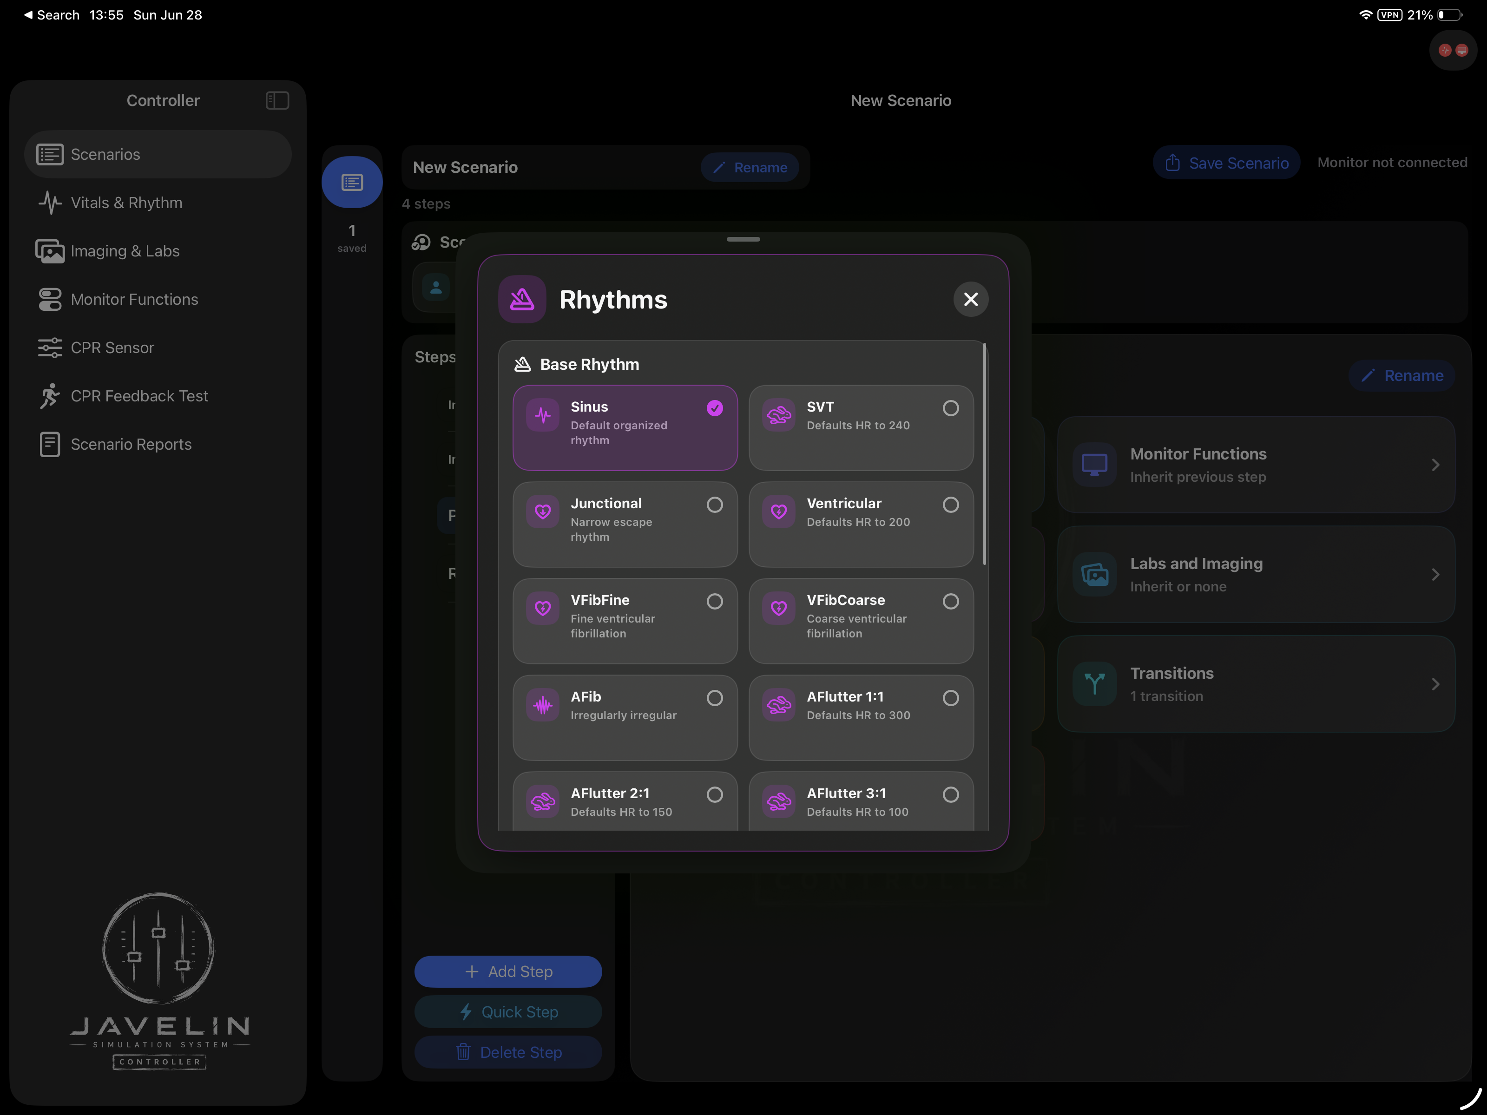Screen dimensions: 1487x1115
Task: Click the VPN indicator in status bar
Action: [x=1389, y=15]
